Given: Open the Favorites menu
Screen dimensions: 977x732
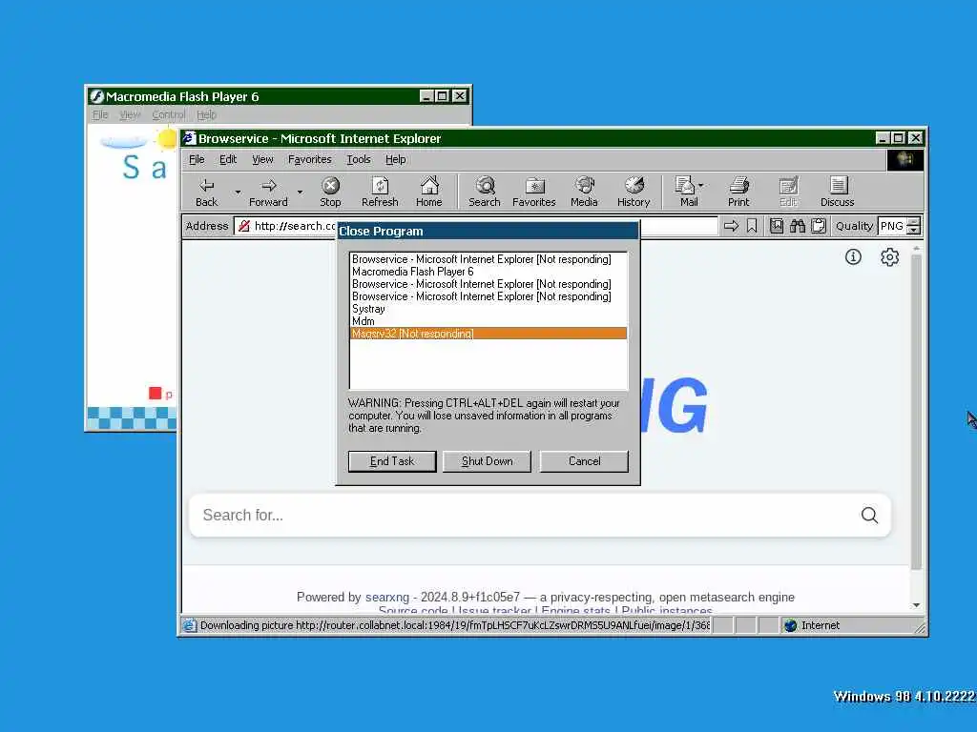Looking at the screenshot, I should pyautogui.click(x=310, y=159).
